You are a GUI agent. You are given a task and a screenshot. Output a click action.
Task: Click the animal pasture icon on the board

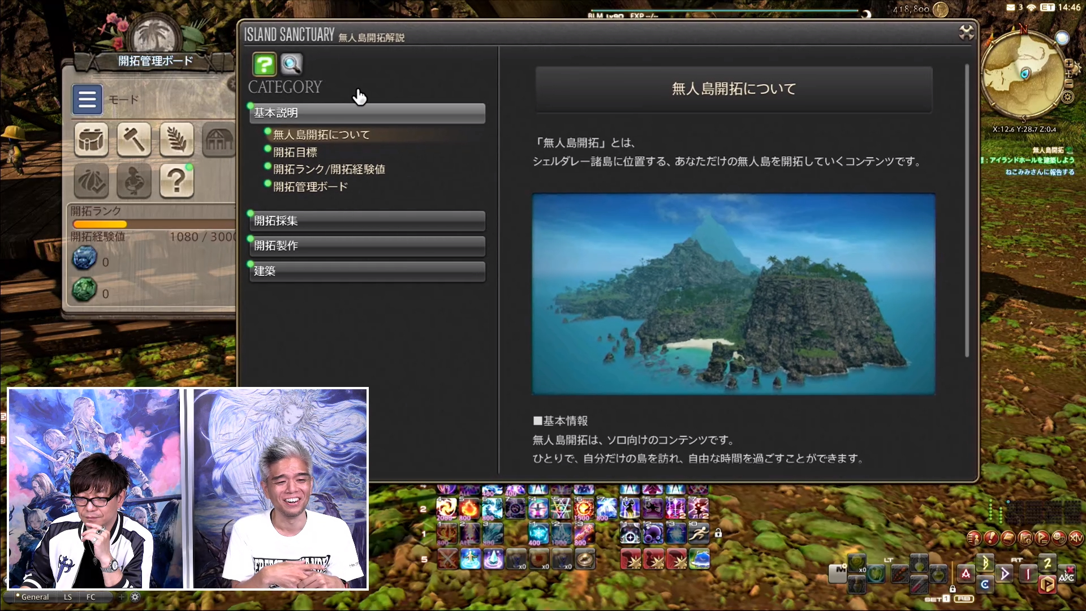134,181
